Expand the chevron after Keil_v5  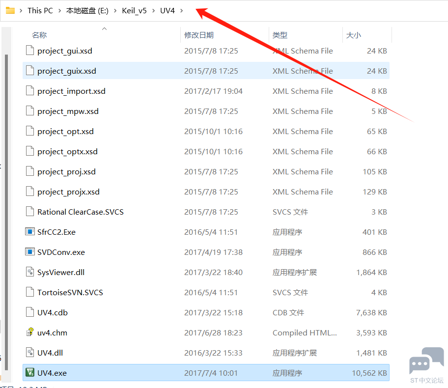(153, 11)
